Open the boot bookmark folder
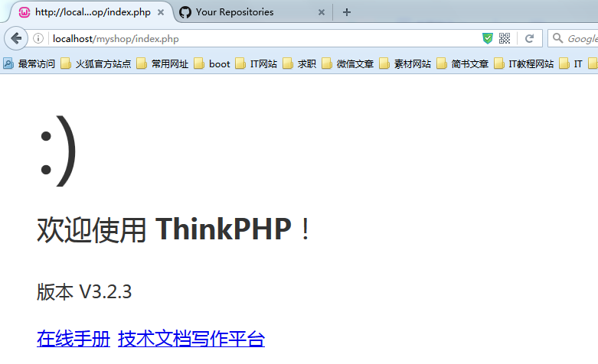Screen dimensions: 598x364 212,63
